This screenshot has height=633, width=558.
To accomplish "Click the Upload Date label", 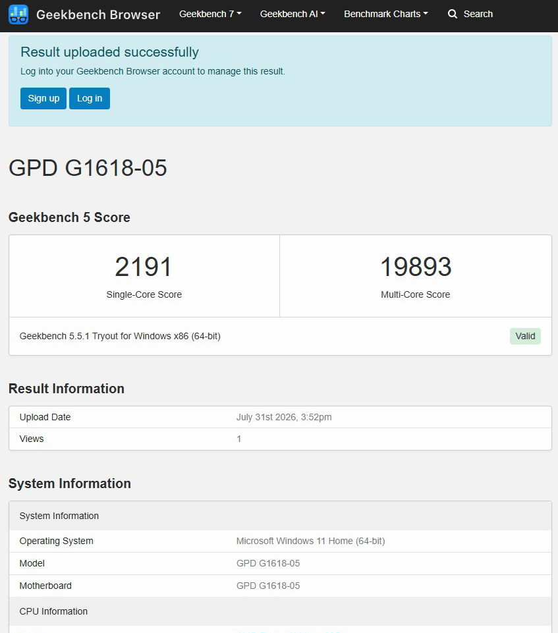I will [x=45, y=417].
